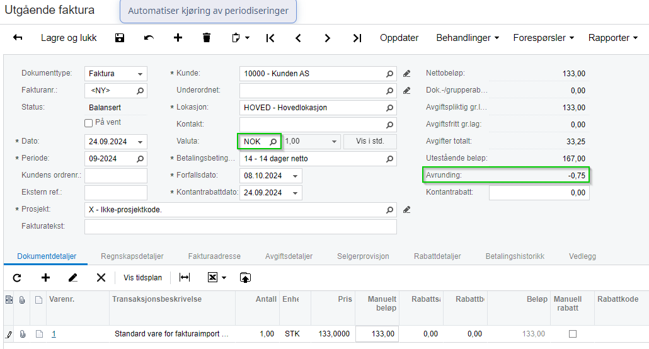Delete invoice with the trash can icon
Image resolution: width=649 pixels, height=349 pixels.
[207, 38]
